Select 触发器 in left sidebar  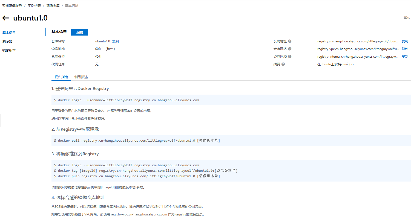(x=7, y=42)
